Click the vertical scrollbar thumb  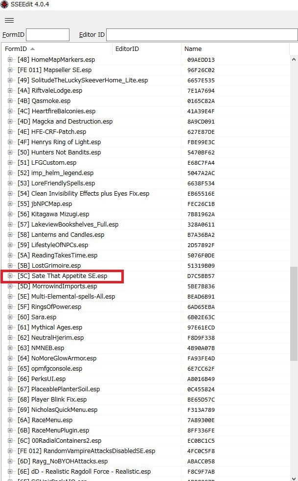pos(294,314)
